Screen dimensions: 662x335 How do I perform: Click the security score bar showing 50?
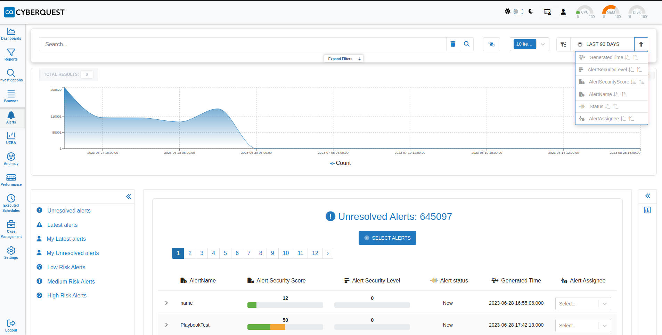click(x=285, y=327)
